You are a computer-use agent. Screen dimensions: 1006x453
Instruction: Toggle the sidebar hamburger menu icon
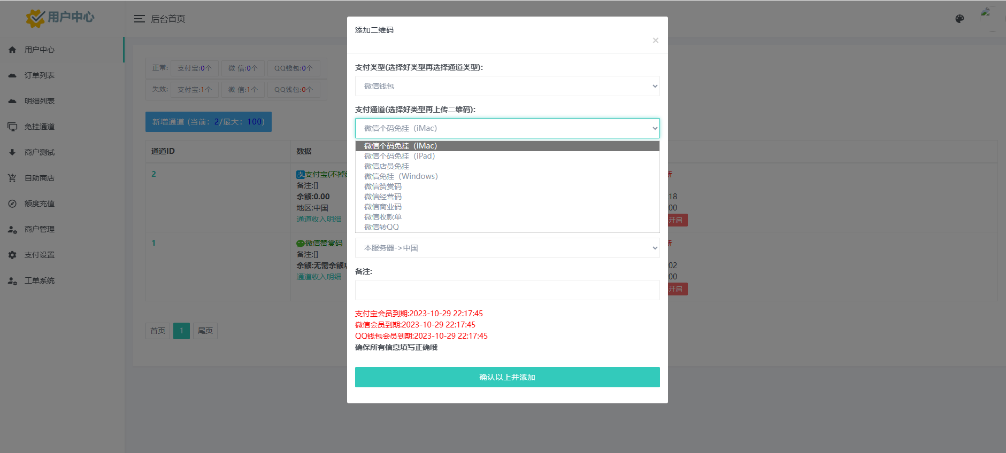pyautogui.click(x=140, y=19)
